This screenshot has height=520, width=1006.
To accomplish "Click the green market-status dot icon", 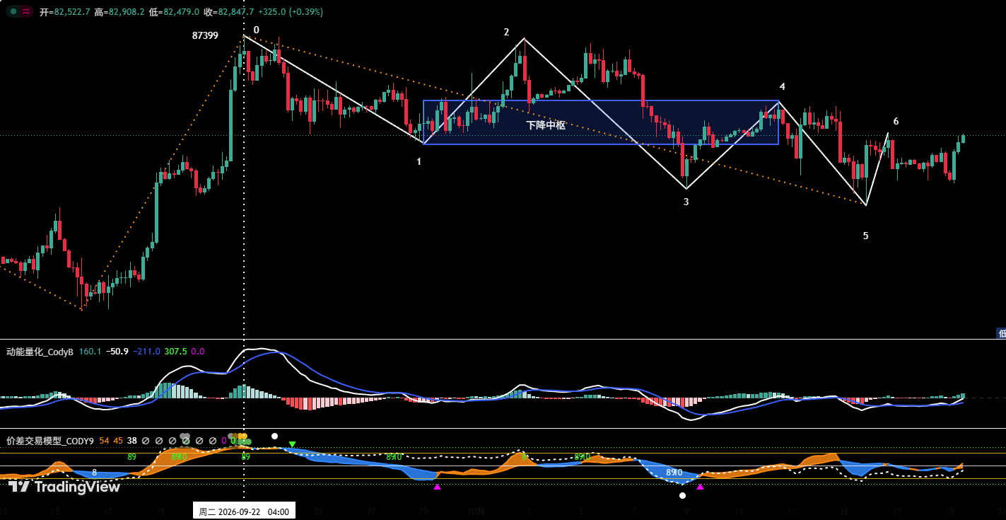I will [13, 11].
